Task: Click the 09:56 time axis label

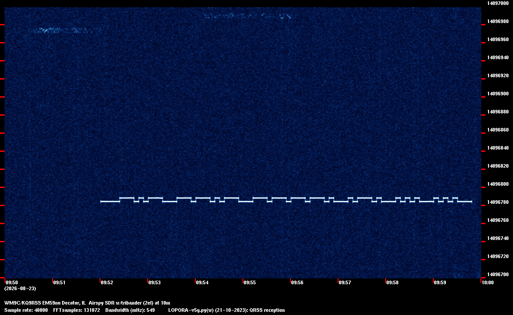Action: coord(297,282)
